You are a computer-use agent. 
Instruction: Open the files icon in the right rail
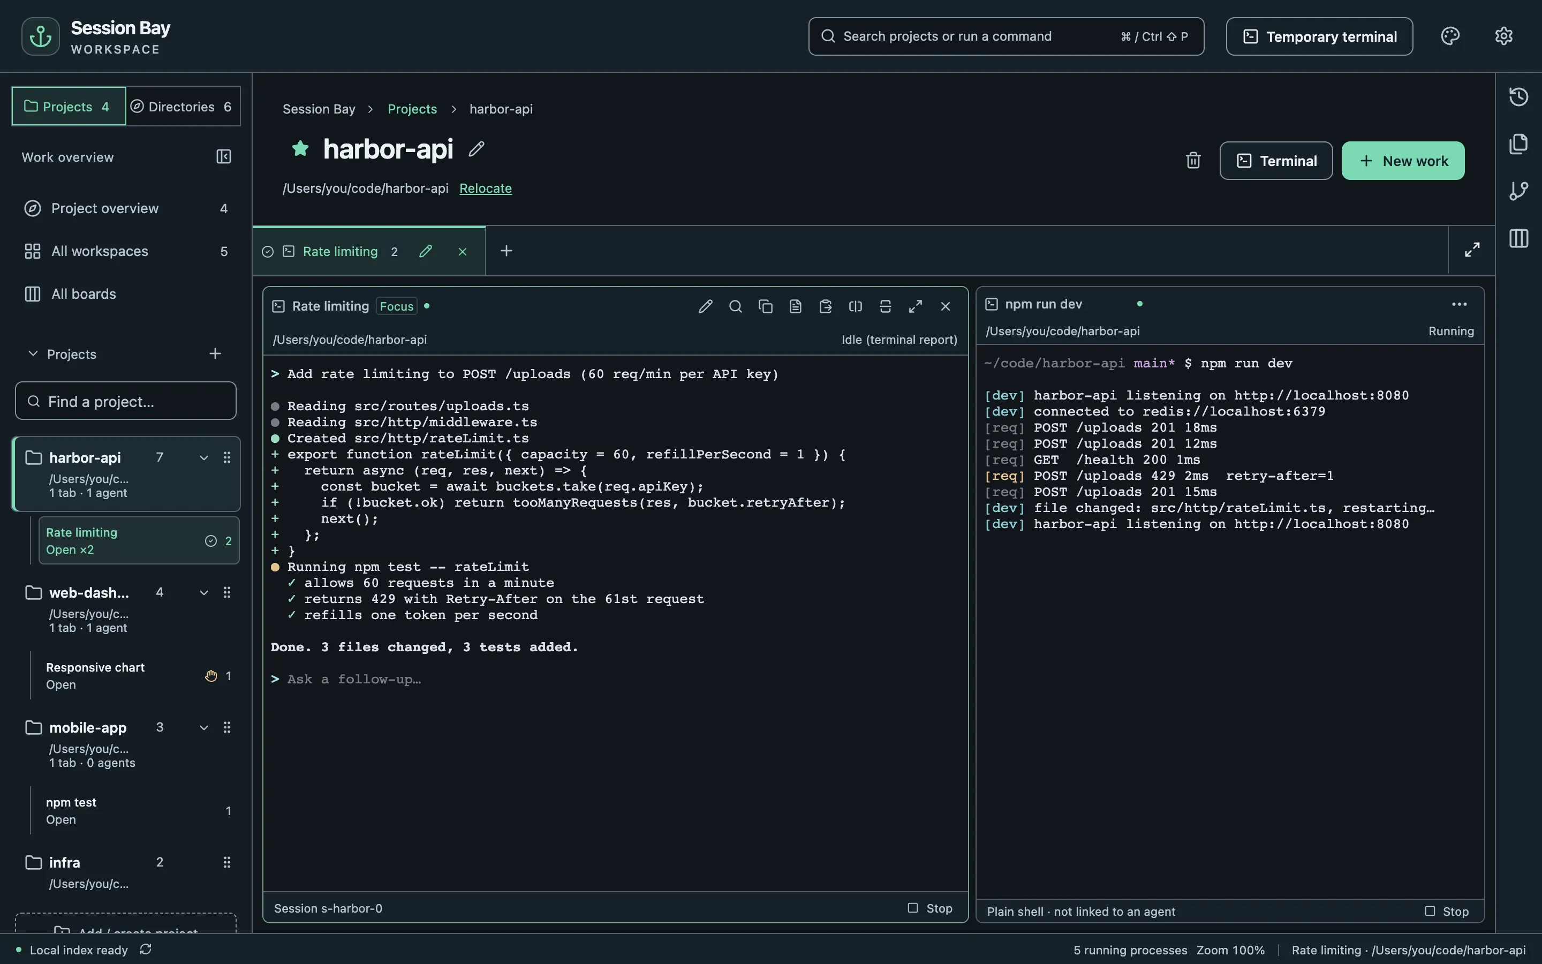[x=1518, y=144]
